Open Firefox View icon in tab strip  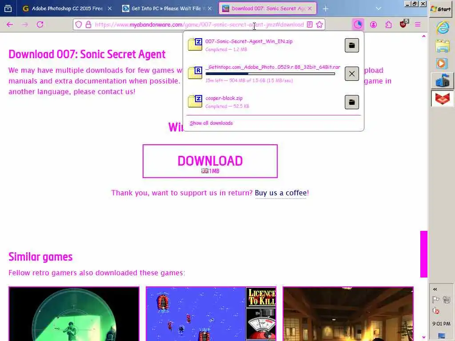pyautogui.click(x=8, y=8)
